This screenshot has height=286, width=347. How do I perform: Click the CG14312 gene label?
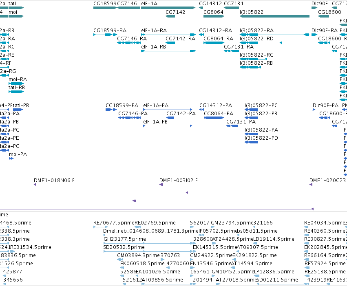210,4
